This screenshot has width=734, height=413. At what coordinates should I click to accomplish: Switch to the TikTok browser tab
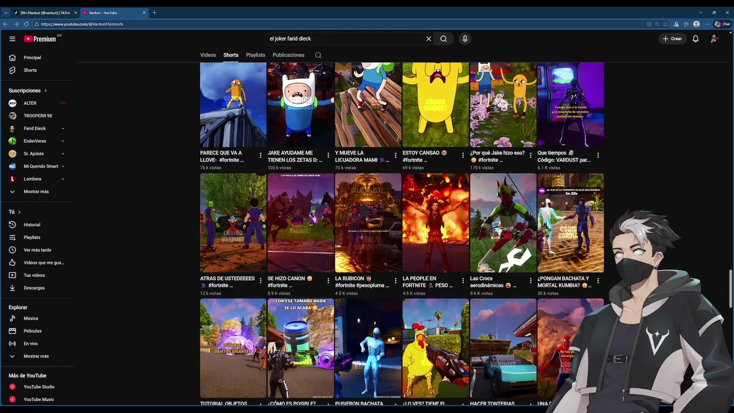tap(45, 13)
